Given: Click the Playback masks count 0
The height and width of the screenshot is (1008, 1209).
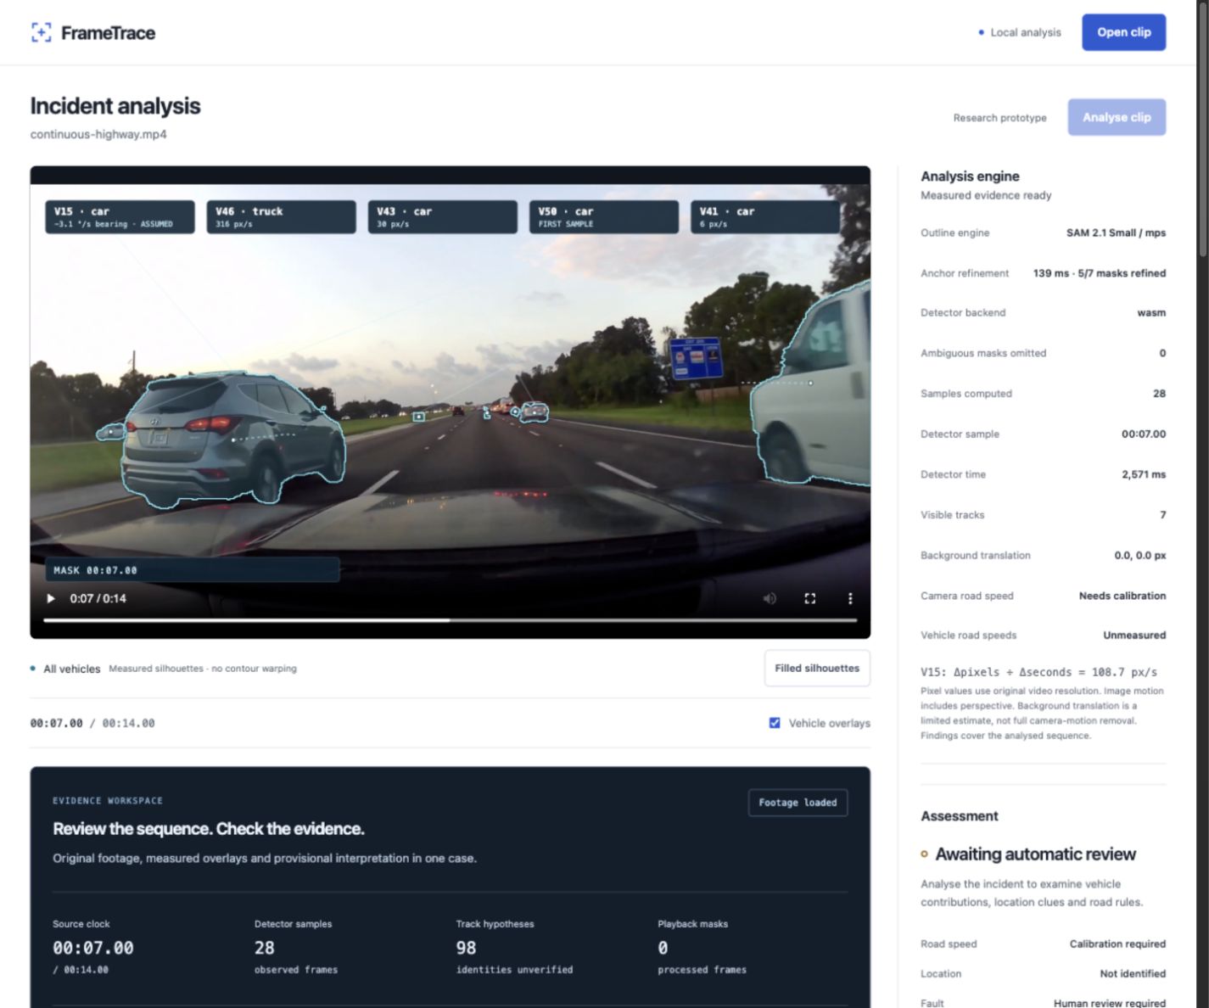Looking at the screenshot, I should [663, 948].
